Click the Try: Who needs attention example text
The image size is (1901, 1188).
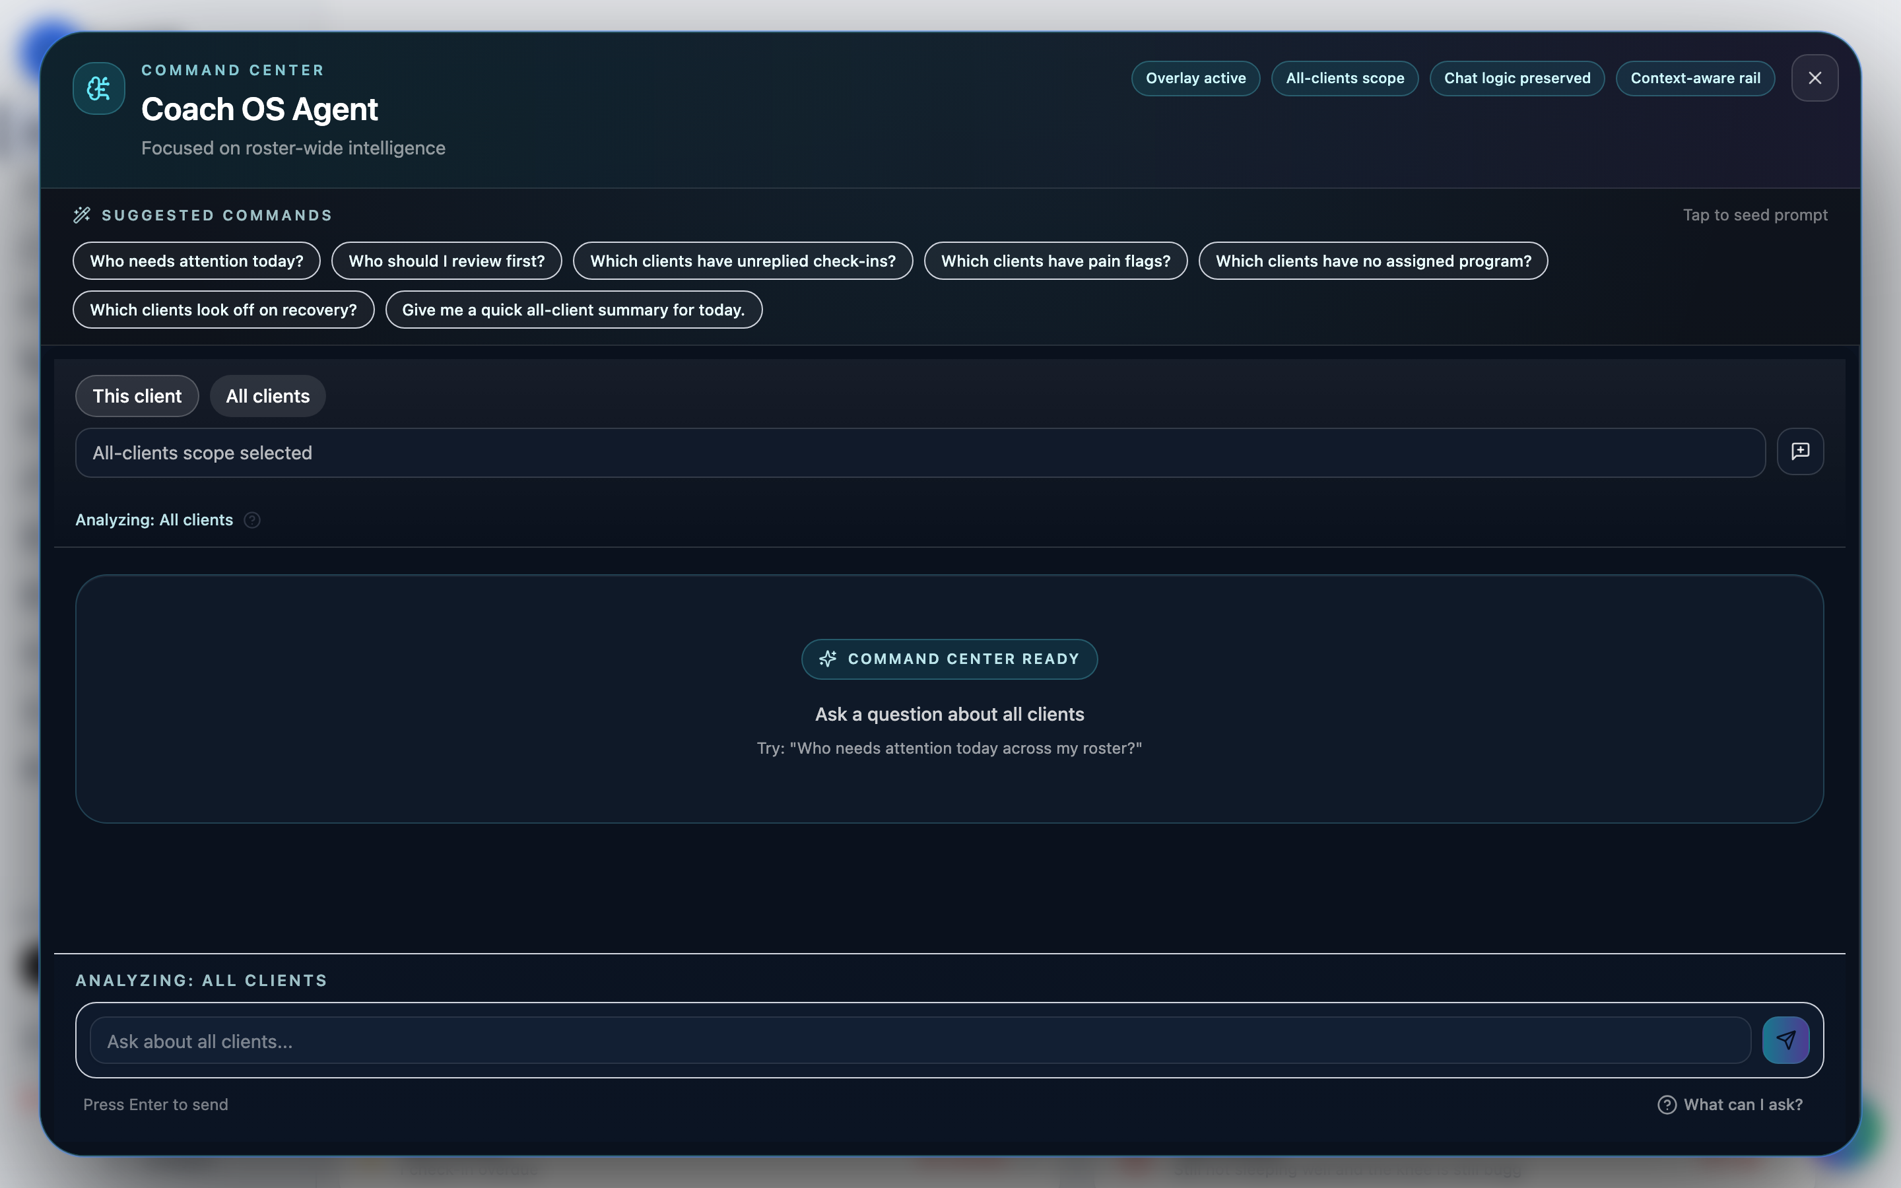click(949, 748)
